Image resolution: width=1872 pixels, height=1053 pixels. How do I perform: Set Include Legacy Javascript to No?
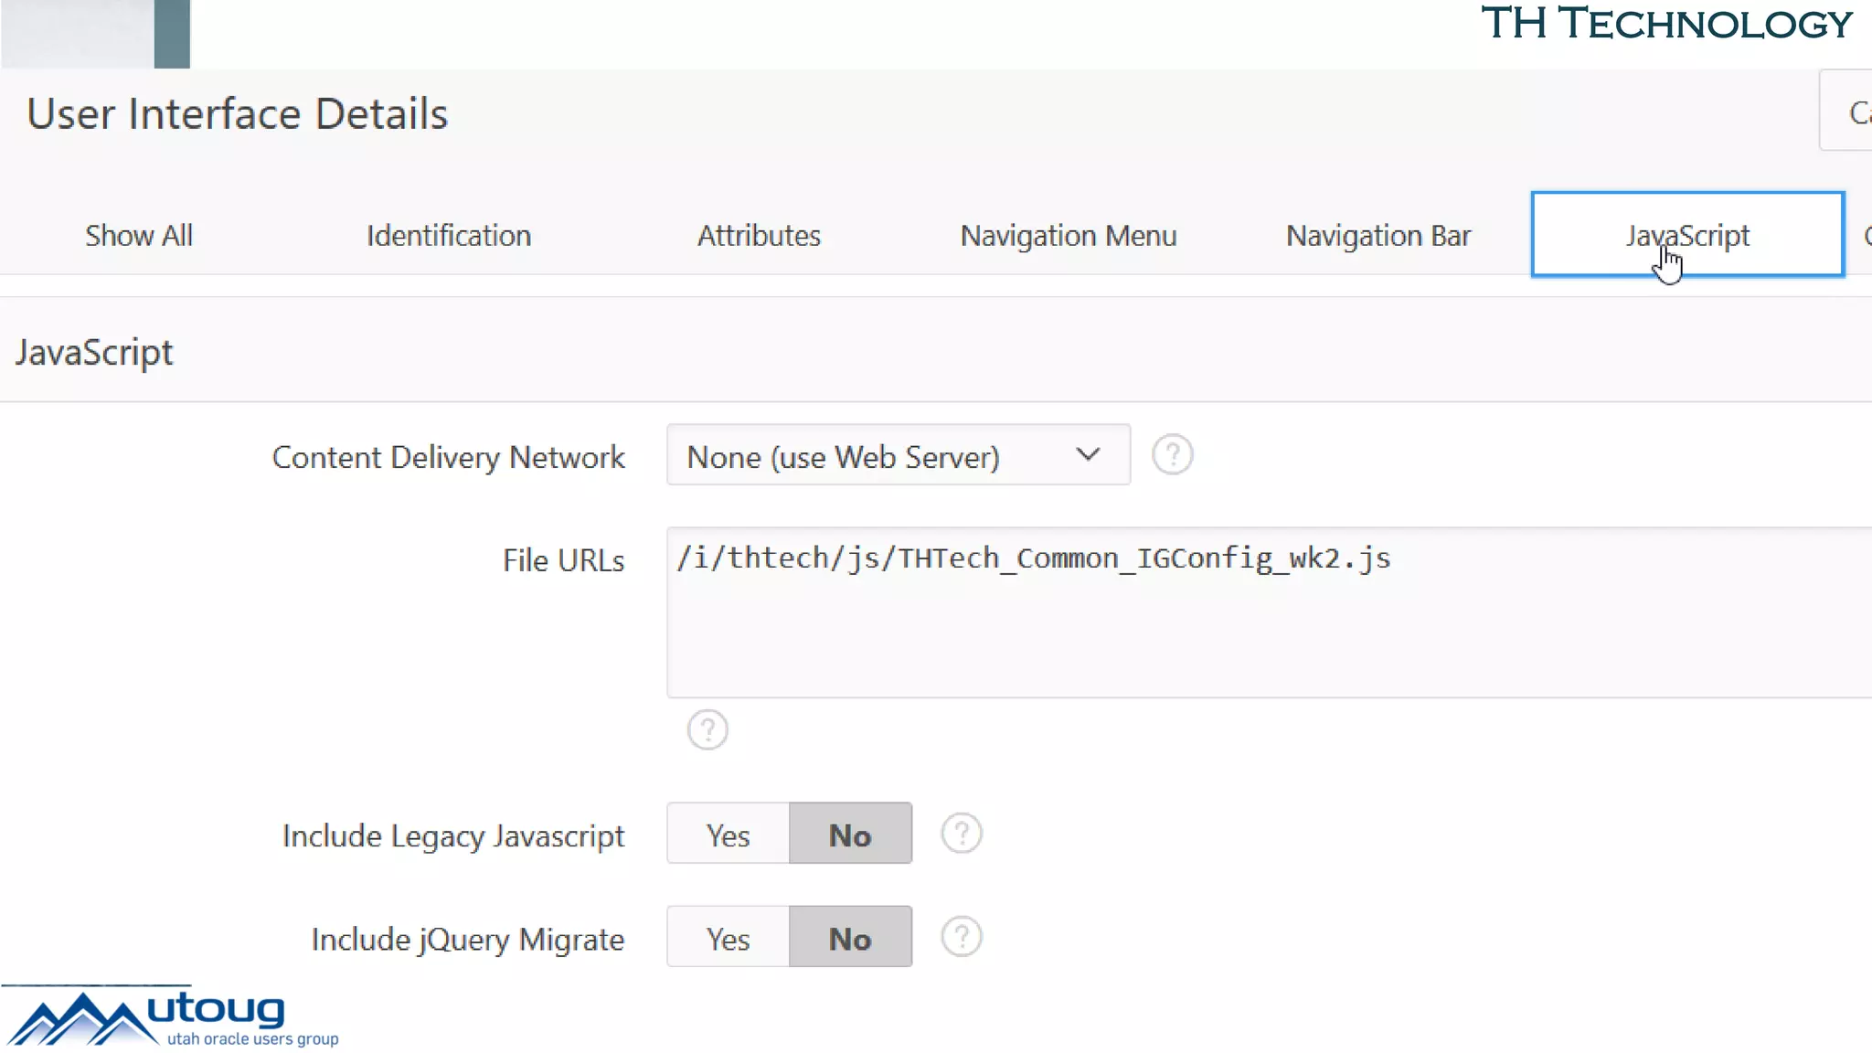point(850,834)
